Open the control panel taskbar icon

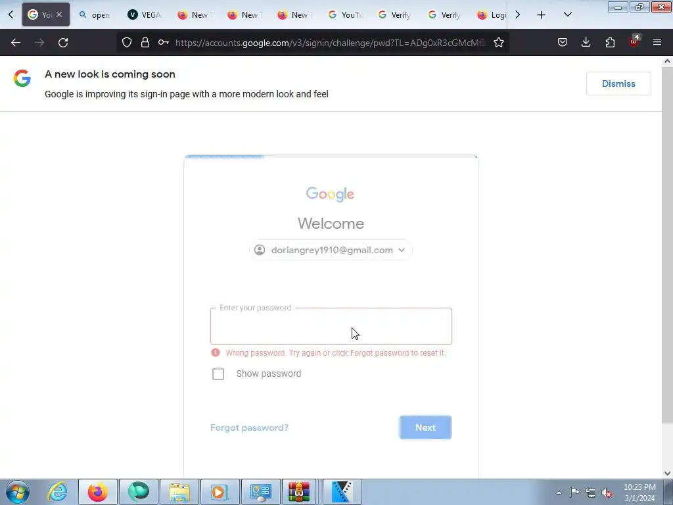[x=260, y=492]
